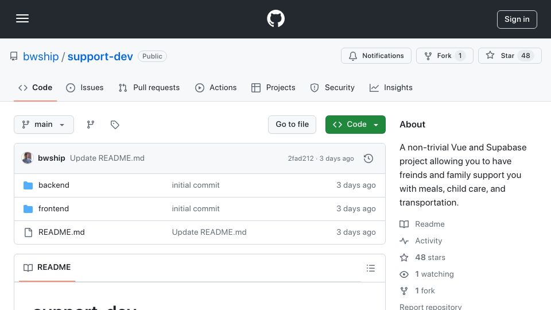View the fork count badge 1
Image resolution: width=551 pixels, height=310 pixels.
460,56
